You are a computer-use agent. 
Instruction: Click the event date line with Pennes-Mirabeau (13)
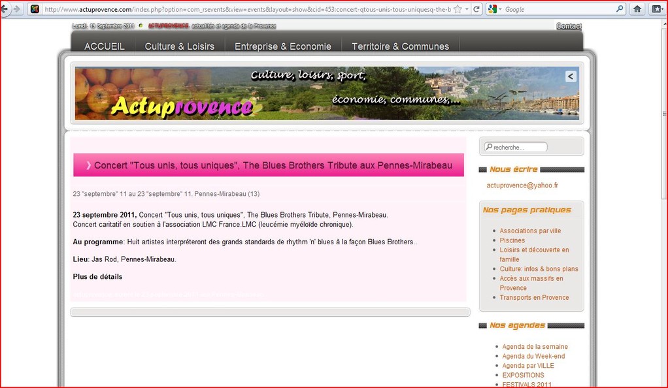pyautogui.click(x=166, y=194)
